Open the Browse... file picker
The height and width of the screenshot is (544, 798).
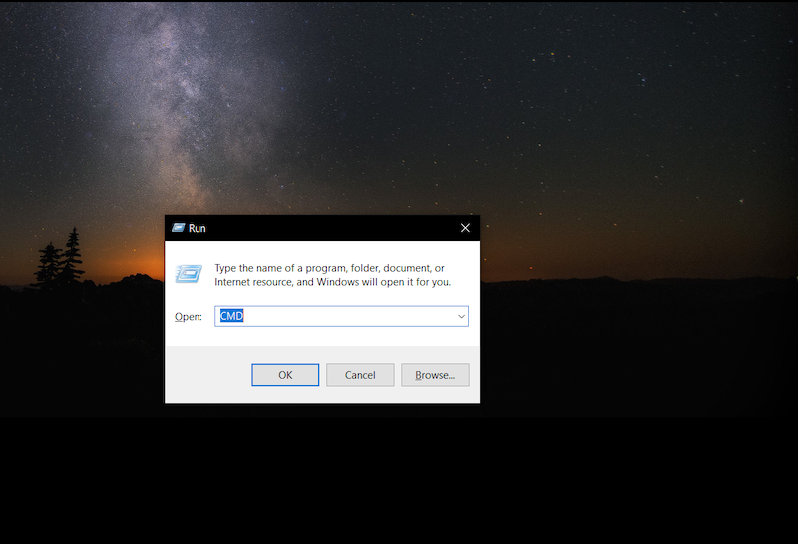pos(435,375)
